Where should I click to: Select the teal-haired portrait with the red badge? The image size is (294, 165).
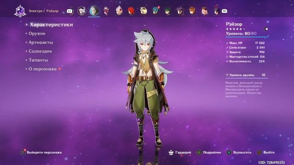click(156, 11)
